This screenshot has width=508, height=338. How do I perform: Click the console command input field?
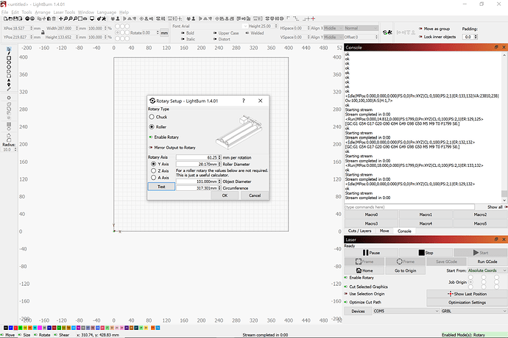pos(409,207)
